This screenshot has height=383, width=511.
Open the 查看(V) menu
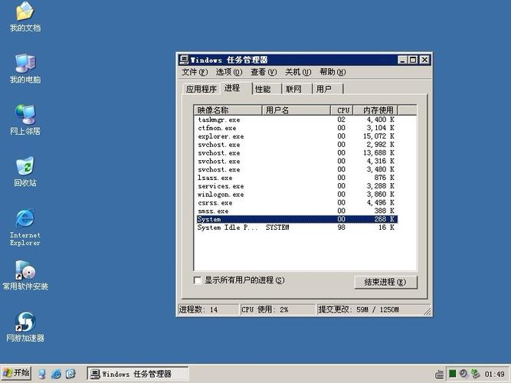coord(264,72)
